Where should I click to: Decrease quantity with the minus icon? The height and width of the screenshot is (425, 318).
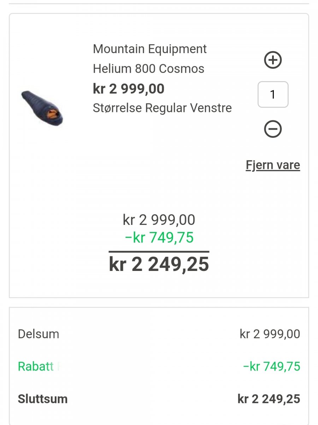click(273, 129)
